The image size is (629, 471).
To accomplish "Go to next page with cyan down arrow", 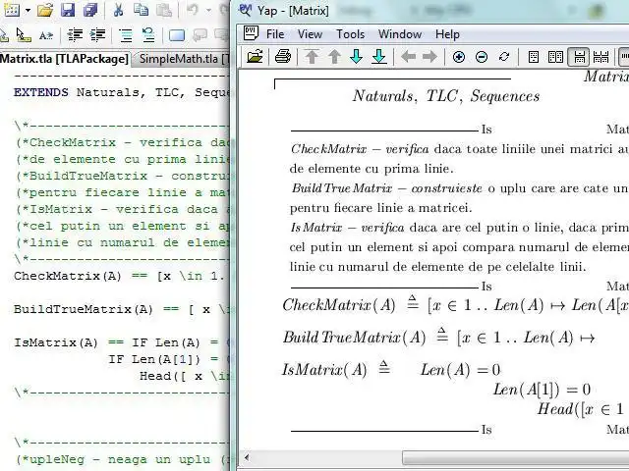I will click(x=356, y=57).
